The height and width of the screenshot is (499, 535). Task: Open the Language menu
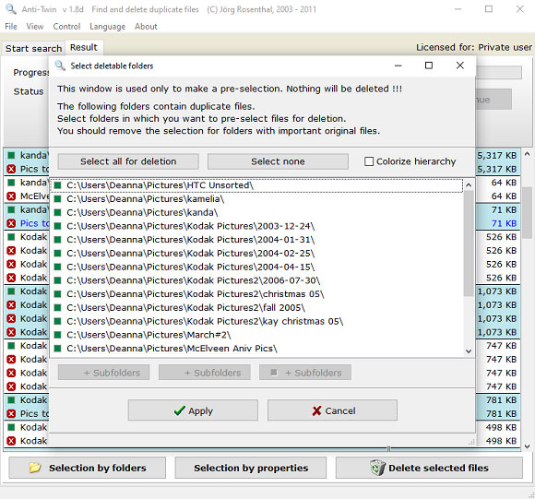pyautogui.click(x=108, y=26)
